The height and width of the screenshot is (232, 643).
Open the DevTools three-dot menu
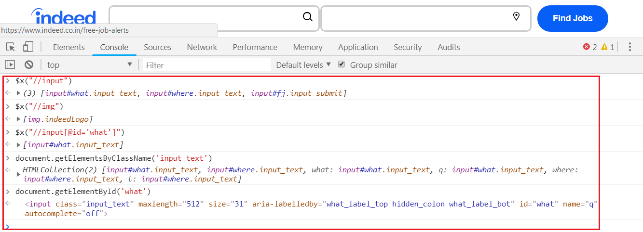pyautogui.click(x=630, y=47)
